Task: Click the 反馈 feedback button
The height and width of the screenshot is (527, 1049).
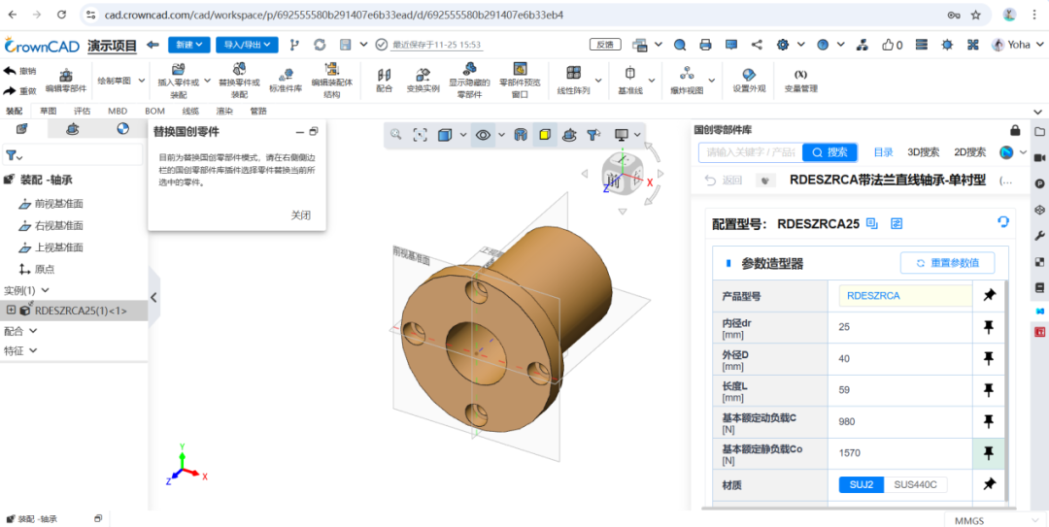Action: 605,45
